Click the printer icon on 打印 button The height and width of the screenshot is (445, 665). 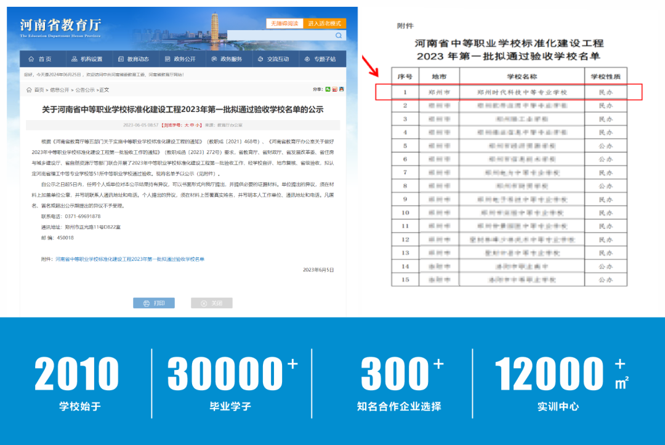[147, 302]
